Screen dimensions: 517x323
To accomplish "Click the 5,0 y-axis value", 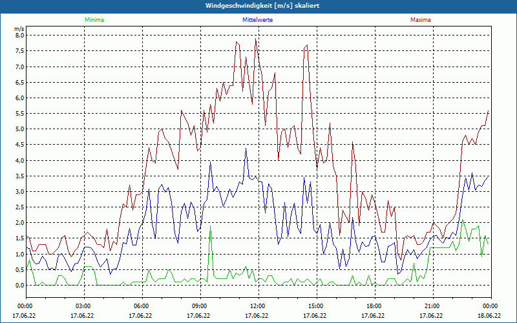I will 19,129.
